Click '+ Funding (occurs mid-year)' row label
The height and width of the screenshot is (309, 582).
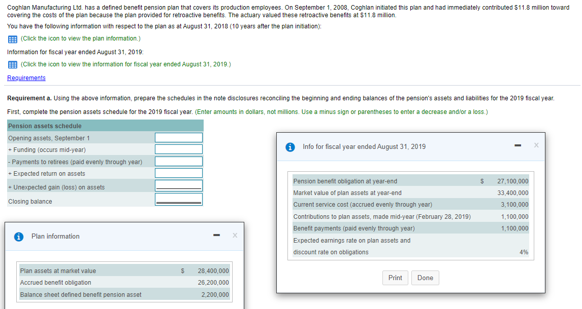click(x=47, y=149)
